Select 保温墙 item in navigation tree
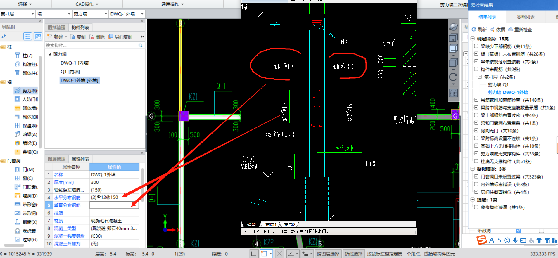 tap(26, 126)
